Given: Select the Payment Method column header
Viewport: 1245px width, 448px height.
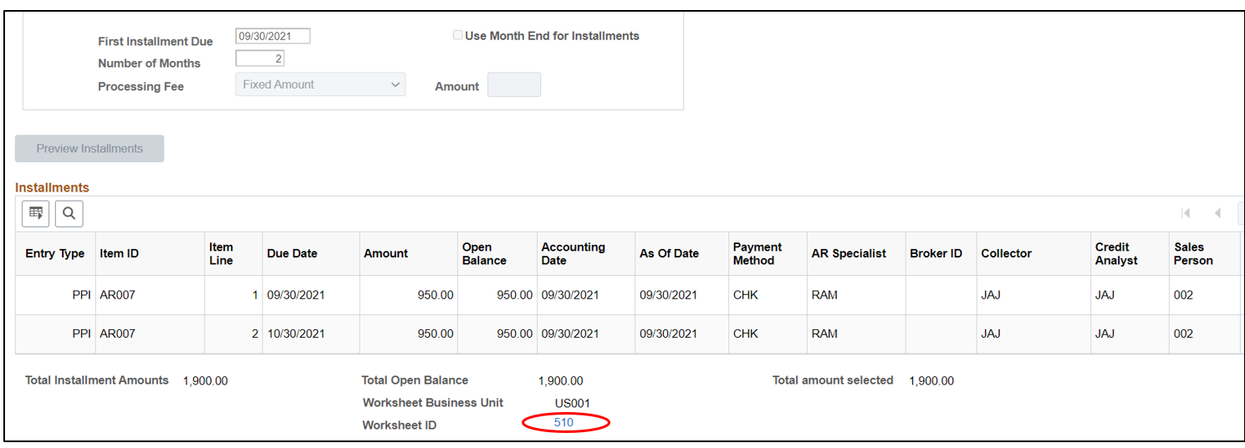Looking at the screenshot, I should coord(757,253).
